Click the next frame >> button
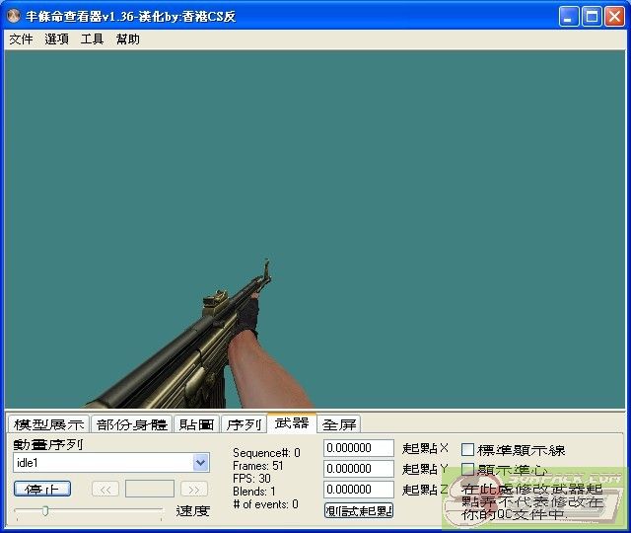631x533 pixels. pos(194,489)
